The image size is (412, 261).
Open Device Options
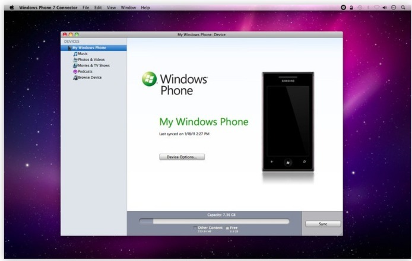(182, 157)
